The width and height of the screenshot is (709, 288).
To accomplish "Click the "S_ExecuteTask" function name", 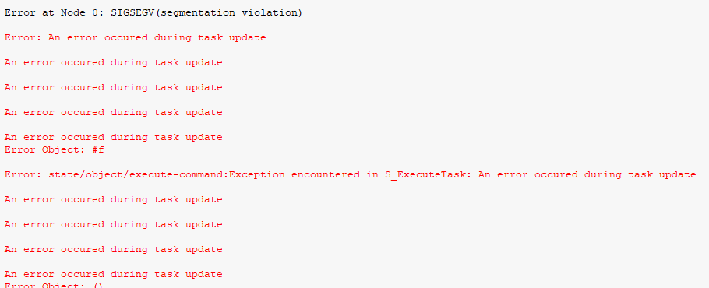I will 425,174.
